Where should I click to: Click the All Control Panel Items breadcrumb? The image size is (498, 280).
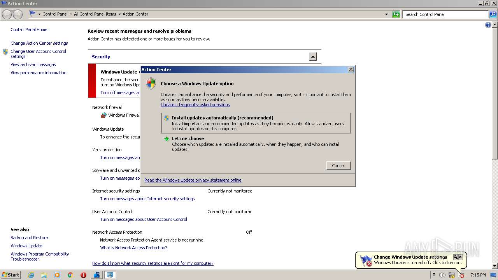(x=95, y=14)
